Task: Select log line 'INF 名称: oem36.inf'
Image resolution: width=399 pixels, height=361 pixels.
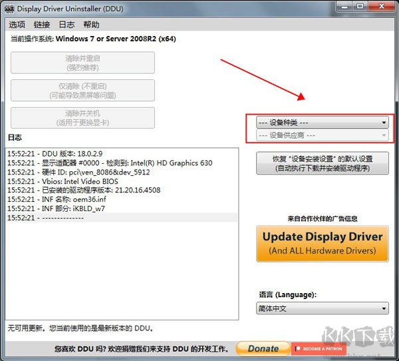Action: (122, 199)
